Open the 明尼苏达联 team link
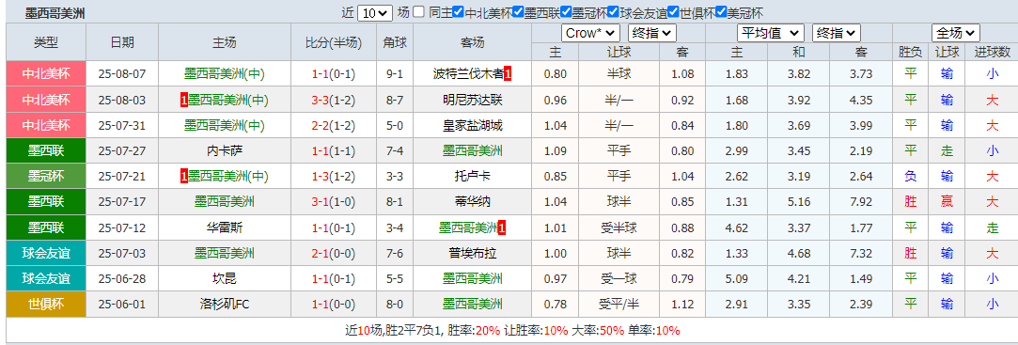 click(472, 100)
